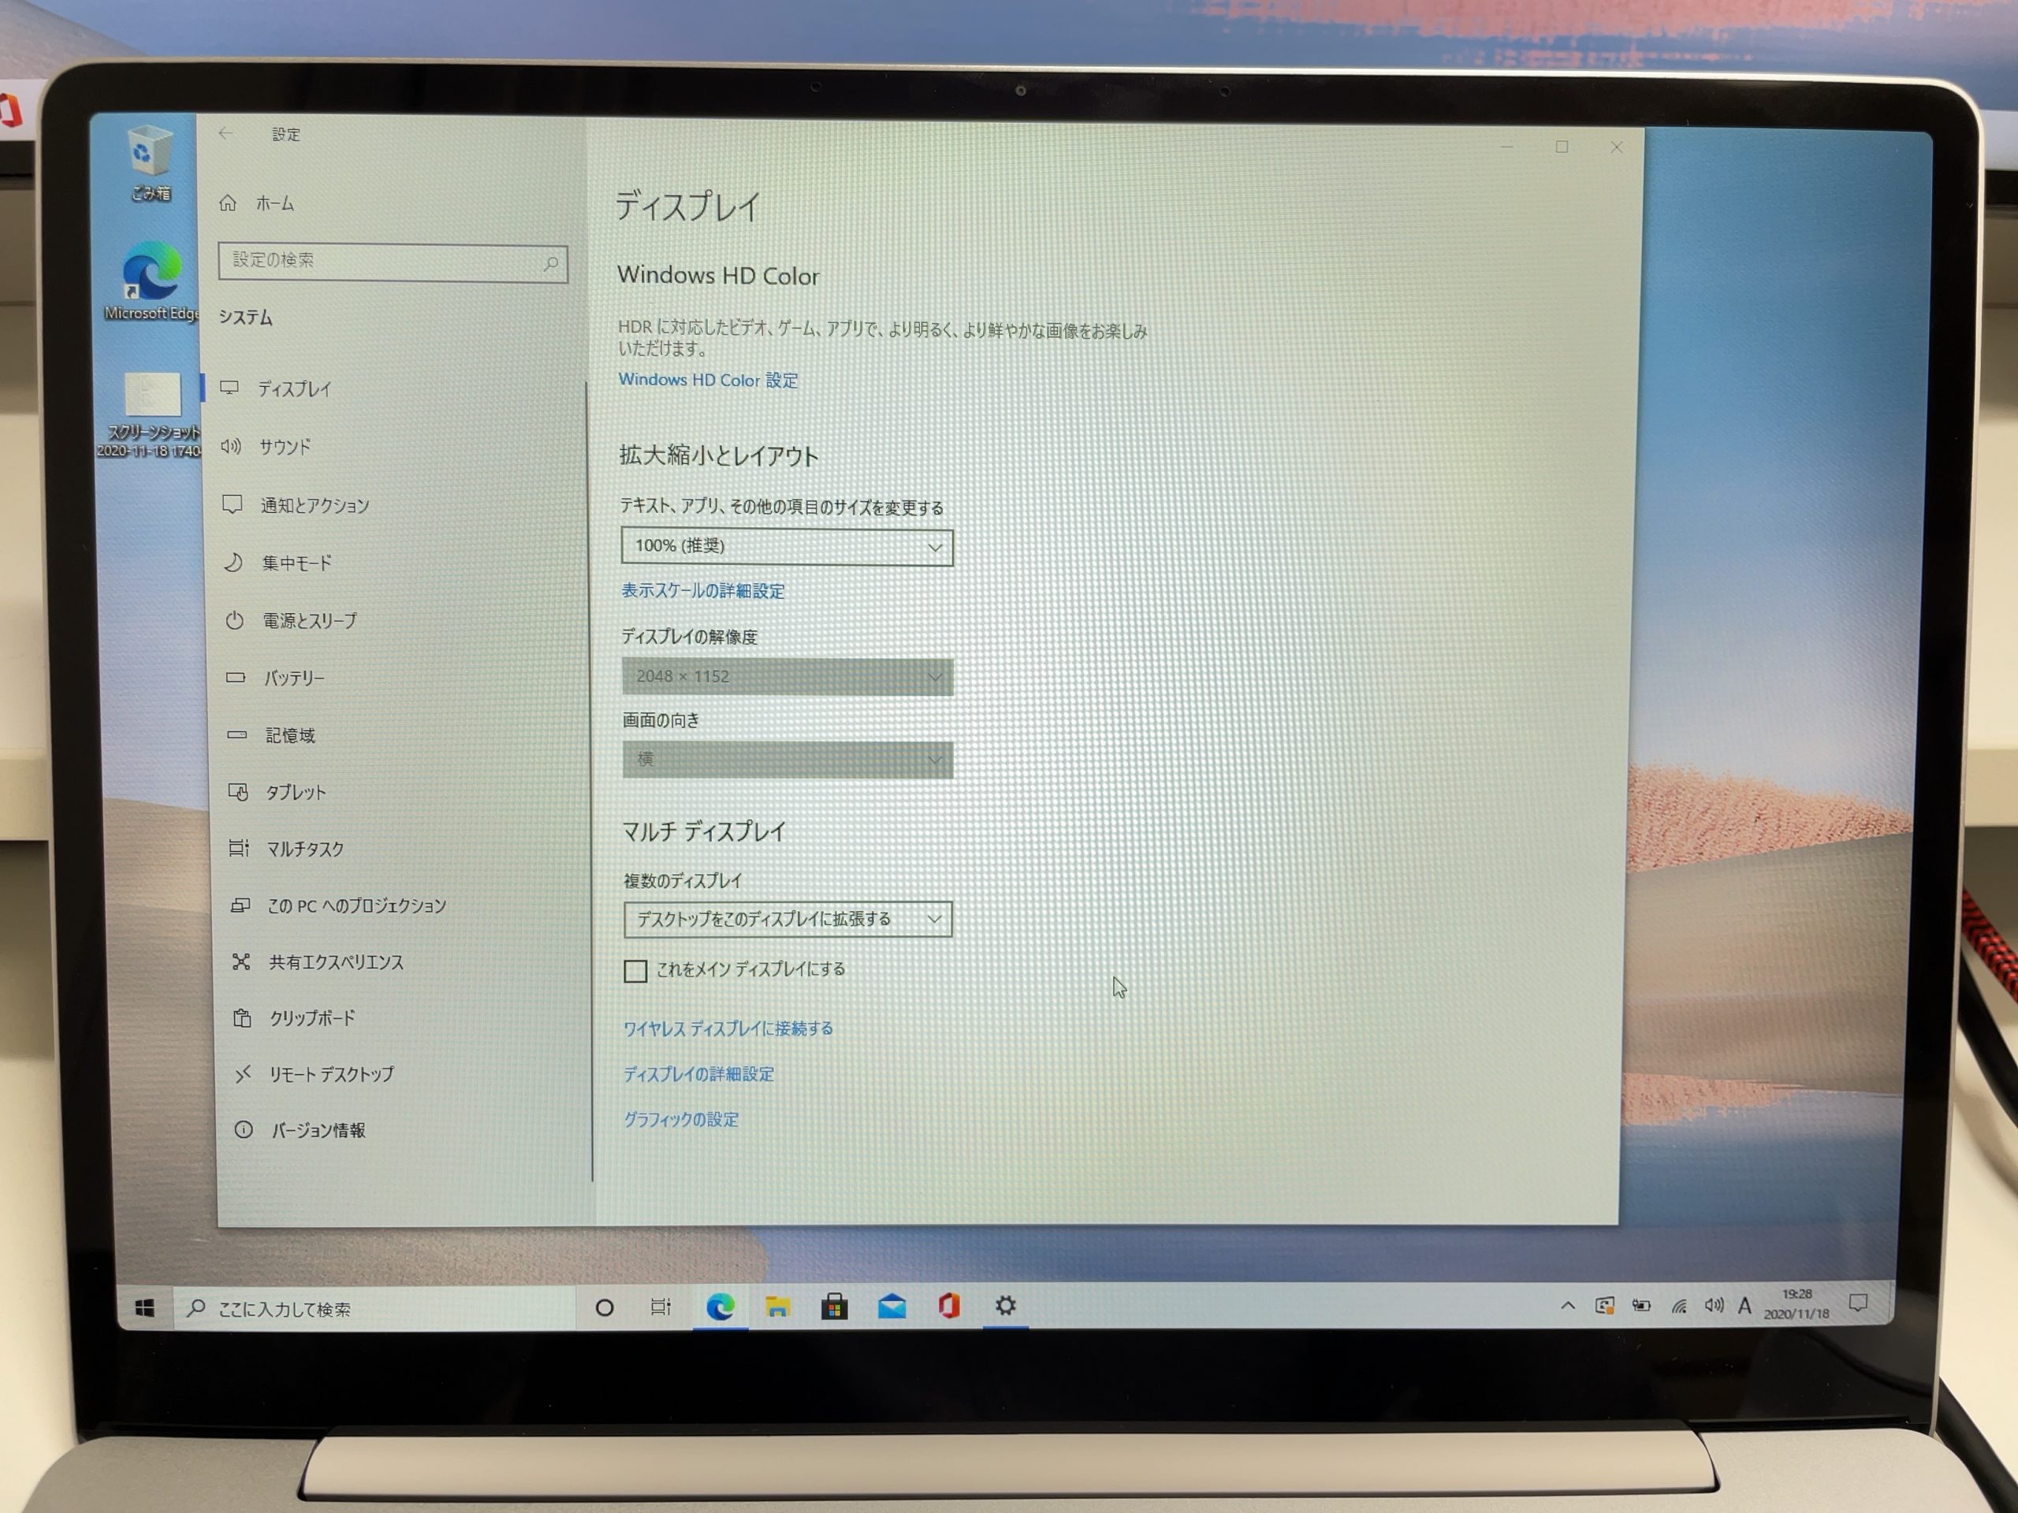The width and height of the screenshot is (2018, 1513).
Task: Open ディスプレイの詳細設定 link
Action: pyautogui.click(x=699, y=1074)
